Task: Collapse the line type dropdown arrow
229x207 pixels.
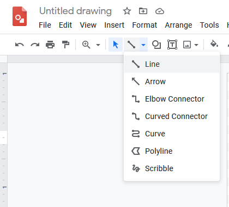Action: click(143, 45)
